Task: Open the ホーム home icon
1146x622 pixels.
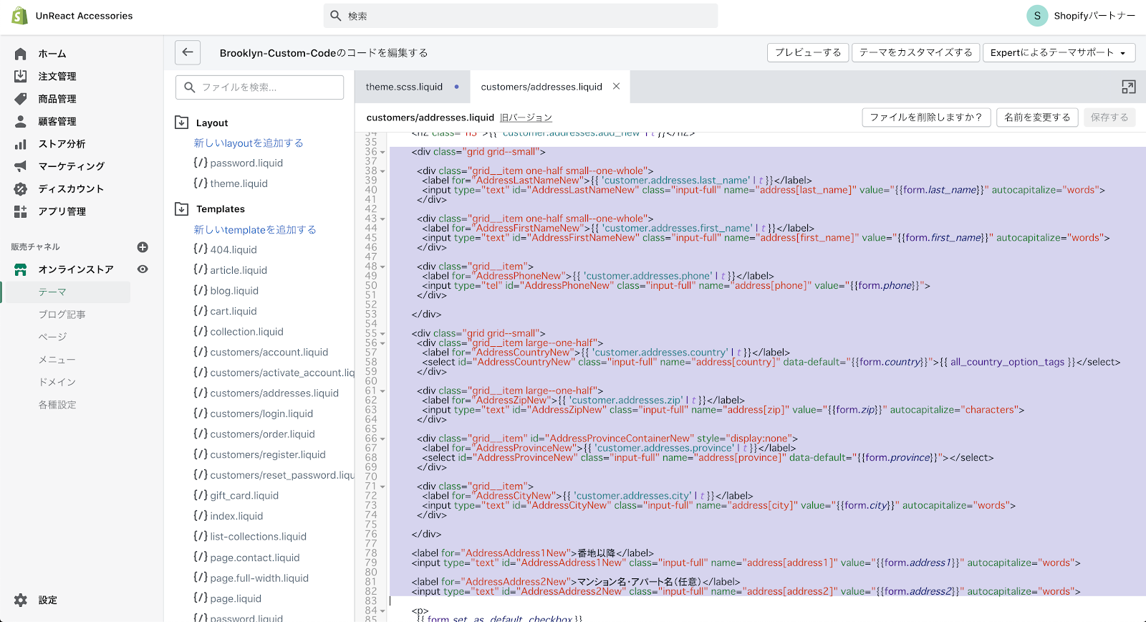Action: pyautogui.click(x=21, y=54)
